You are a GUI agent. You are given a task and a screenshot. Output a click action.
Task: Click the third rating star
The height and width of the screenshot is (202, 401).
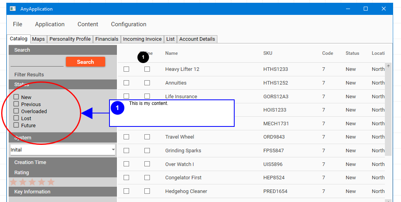32,182
